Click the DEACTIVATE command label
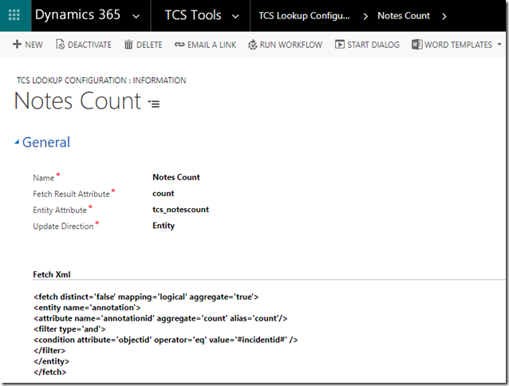The height and width of the screenshot is (386, 509). click(89, 45)
